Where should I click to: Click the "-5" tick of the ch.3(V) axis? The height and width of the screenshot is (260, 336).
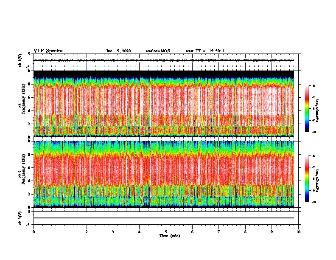click(28, 225)
